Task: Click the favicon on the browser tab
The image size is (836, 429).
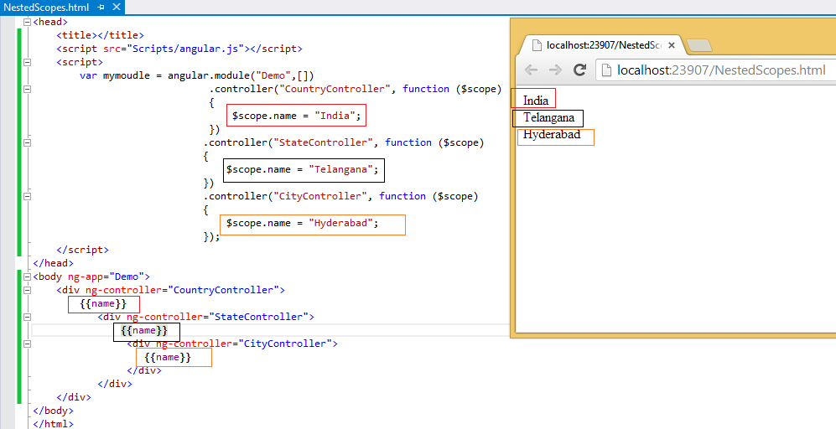Action: [x=537, y=45]
